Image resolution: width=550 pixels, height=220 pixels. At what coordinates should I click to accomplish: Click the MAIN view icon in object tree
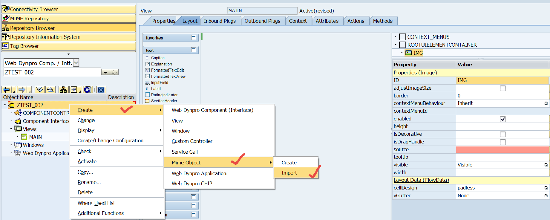pos(24,137)
